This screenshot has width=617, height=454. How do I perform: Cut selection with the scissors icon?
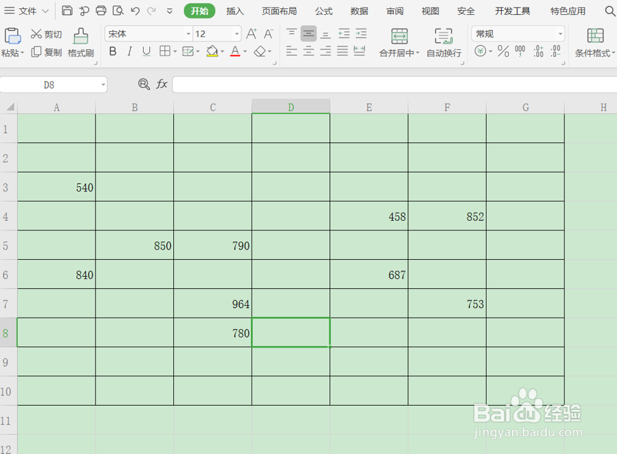tap(36, 34)
